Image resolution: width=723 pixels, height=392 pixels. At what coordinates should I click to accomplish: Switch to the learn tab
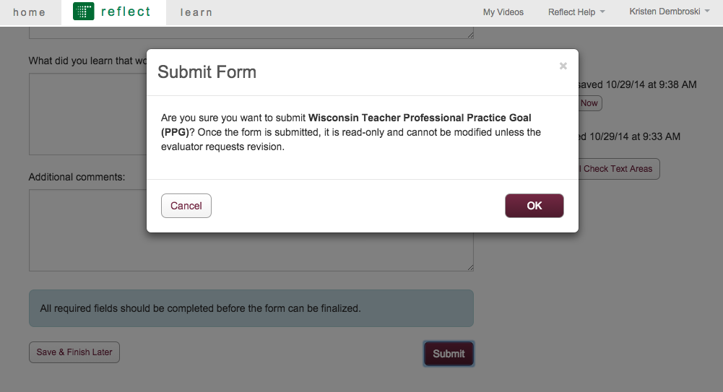click(196, 12)
